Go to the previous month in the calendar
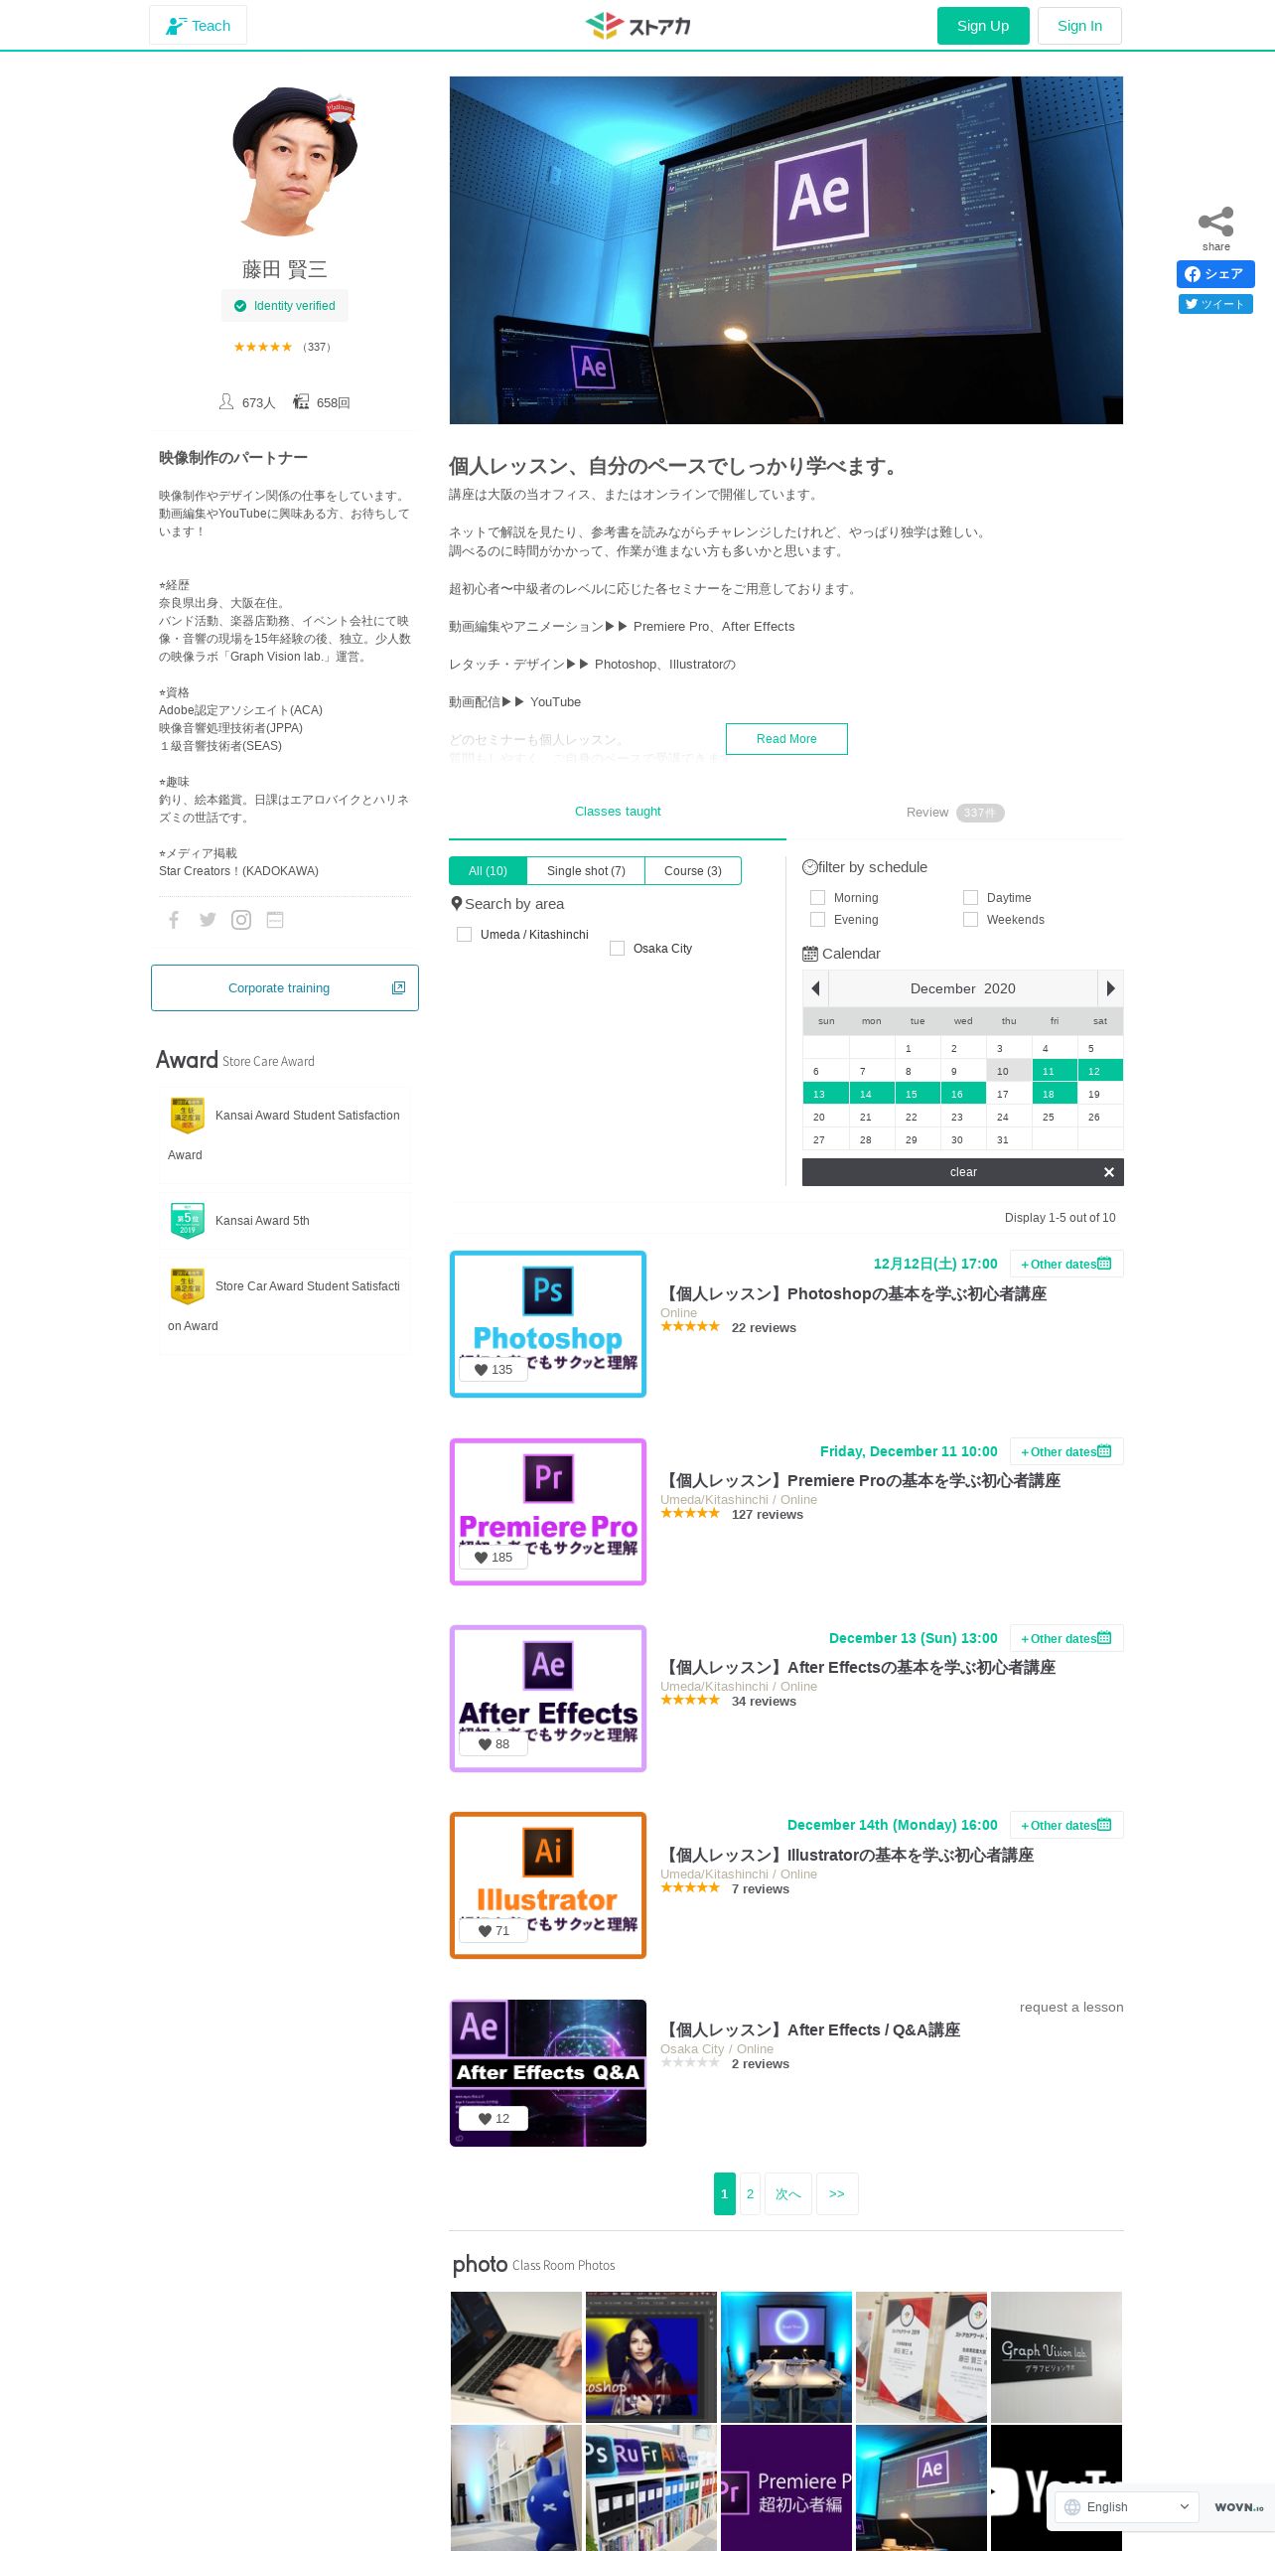Viewport: 1275px width, 2551px height. 815,988
